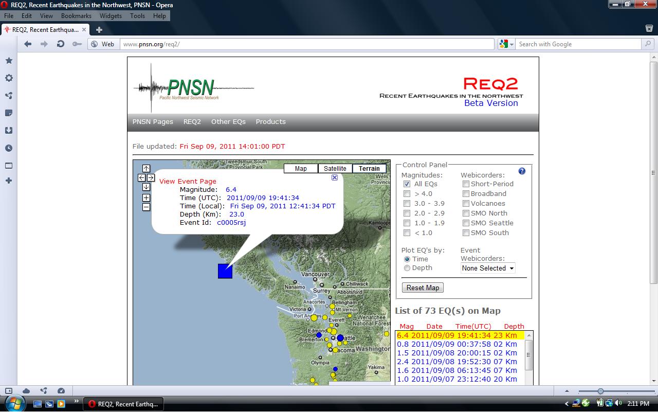Image resolution: width=658 pixels, height=412 pixels.
Task: Open the Event Webicorders None Selected dropdown
Action: [487, 268]
